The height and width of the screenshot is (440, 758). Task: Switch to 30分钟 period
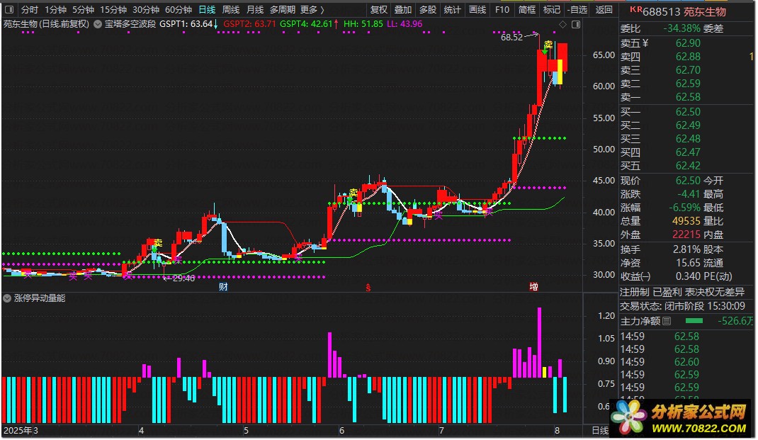click(x=146, y=10)
